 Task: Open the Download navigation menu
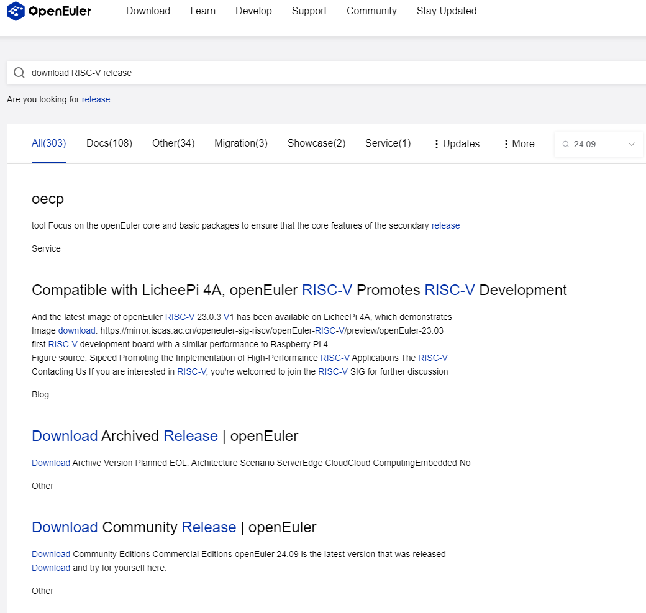pos(148,11)
